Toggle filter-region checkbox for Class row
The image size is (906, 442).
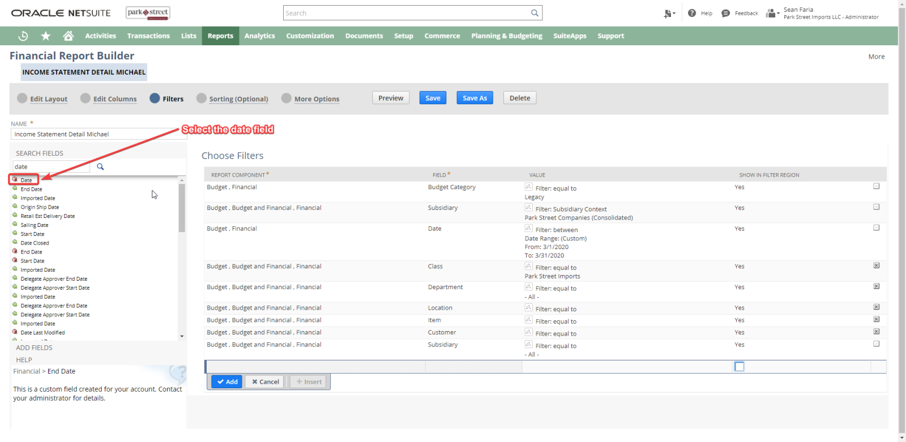click(x=877, y=265)
